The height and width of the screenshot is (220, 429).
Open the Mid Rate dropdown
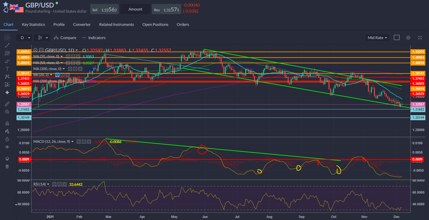[x=377, y=37]
